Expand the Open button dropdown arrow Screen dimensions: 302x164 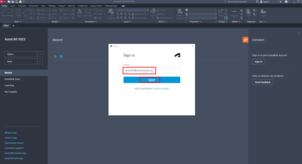pyautogui.click(x=40, y=54)
